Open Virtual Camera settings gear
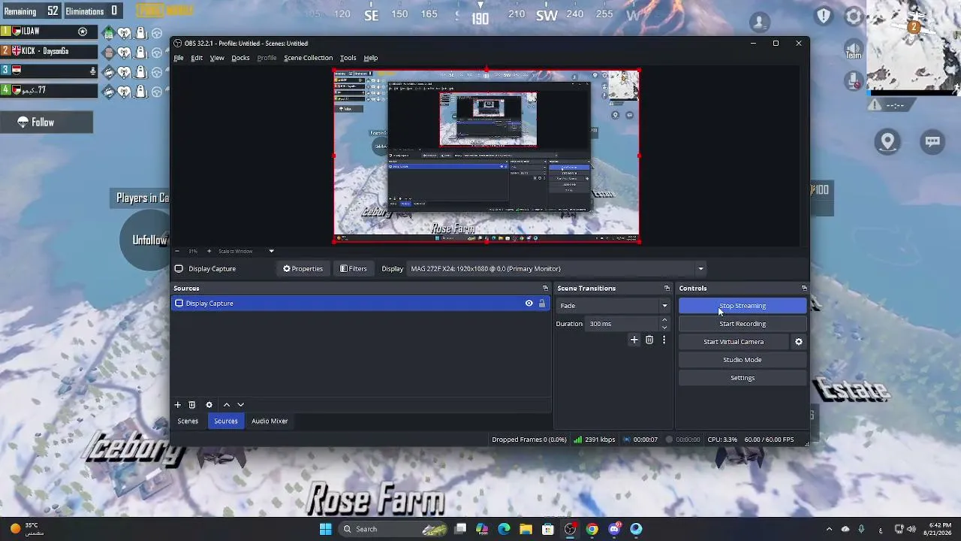 pos(799,342)
